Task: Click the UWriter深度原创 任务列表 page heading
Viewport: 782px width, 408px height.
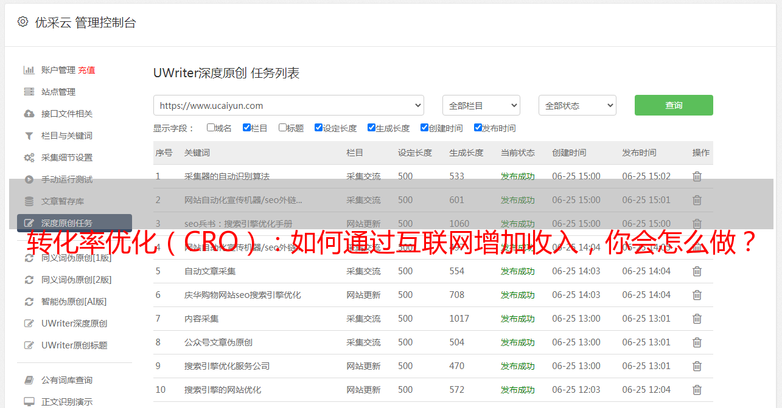Action: pyautogui.click(x=226, y=73)
